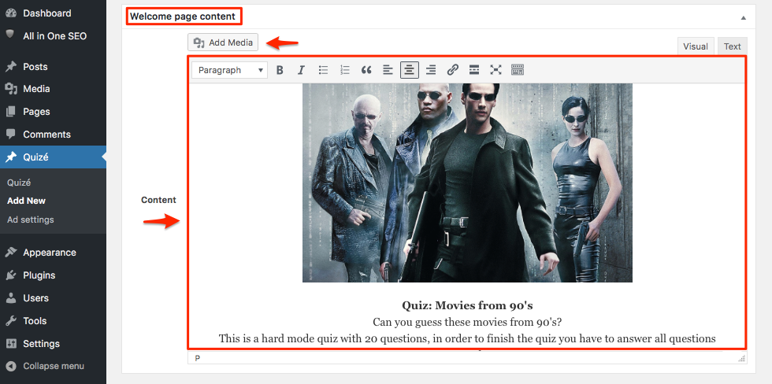The image size is (772, 384).
Task: Click the Pages icon in sidebar
Action: tap(11, 112)
